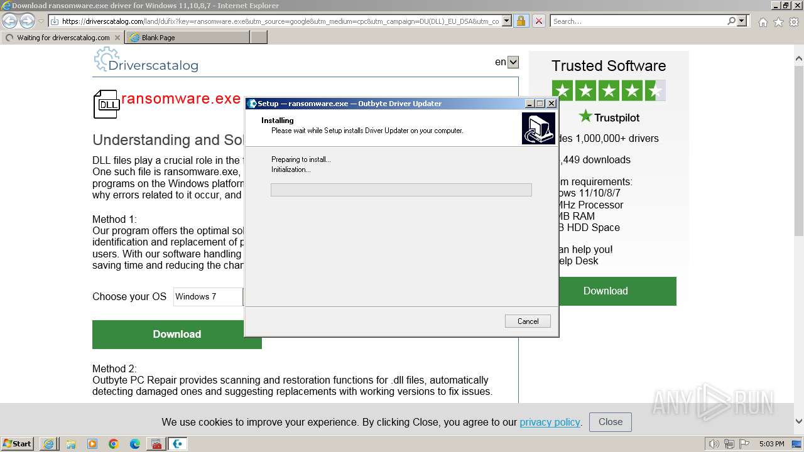The width and height of the screenshot is (804, 452).
Task: Open the Windows Start button
Action: coord(18,444)
